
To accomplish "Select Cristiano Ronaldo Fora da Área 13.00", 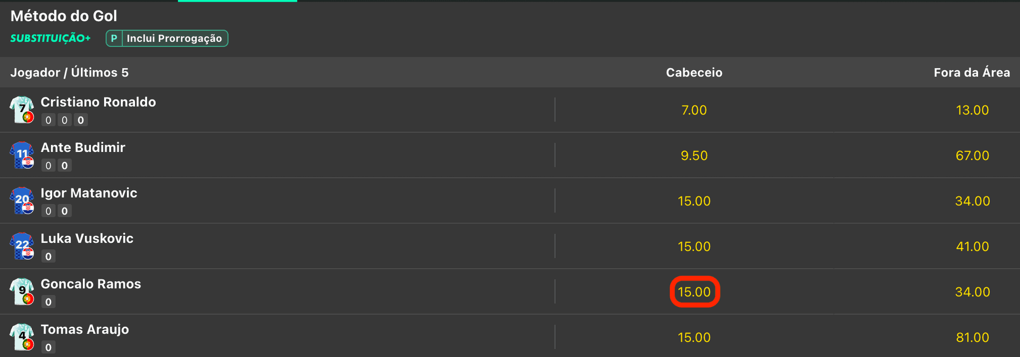I will click(x=972, y=110).
